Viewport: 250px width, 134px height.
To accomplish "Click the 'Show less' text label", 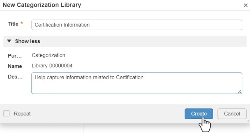I will click(27, 41).
